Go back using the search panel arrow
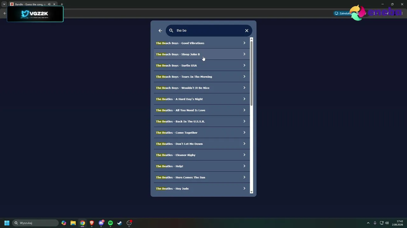This screenshot has width=407, height=228. tap(160, 30)
